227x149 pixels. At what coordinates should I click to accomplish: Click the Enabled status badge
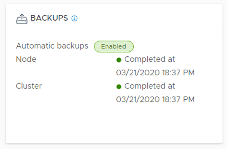[114, 46]
